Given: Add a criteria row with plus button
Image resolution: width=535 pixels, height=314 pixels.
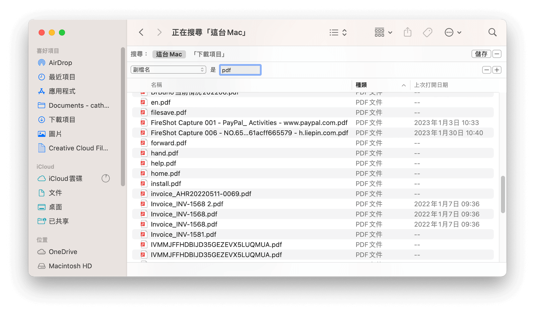Looking at the screenshot, I should [x=497, y=70].
